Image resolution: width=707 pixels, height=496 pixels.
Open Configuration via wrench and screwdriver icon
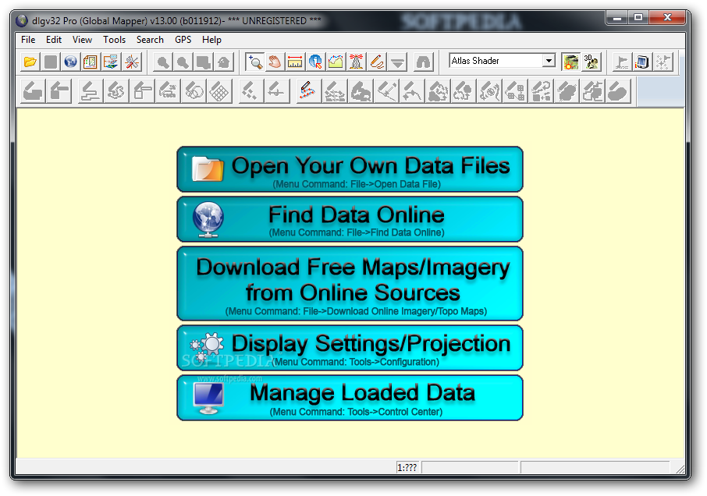pos(132,62)
